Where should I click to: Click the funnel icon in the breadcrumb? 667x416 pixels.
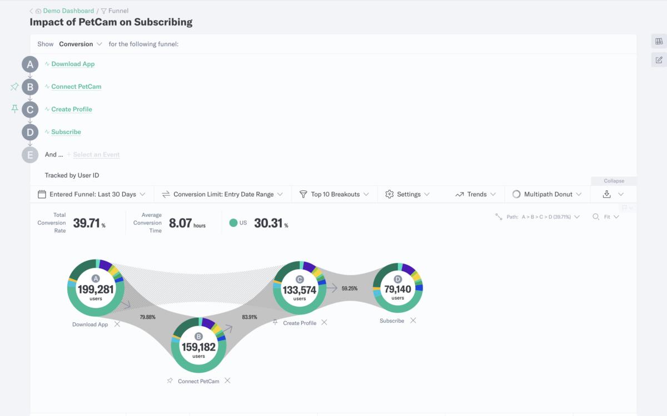104,10
